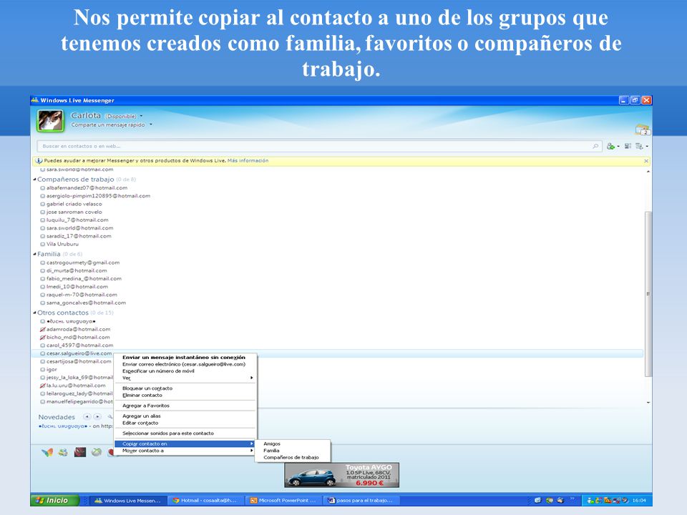Click Novedades next arrow button
687x515 pixels.
tap(97, 417)
